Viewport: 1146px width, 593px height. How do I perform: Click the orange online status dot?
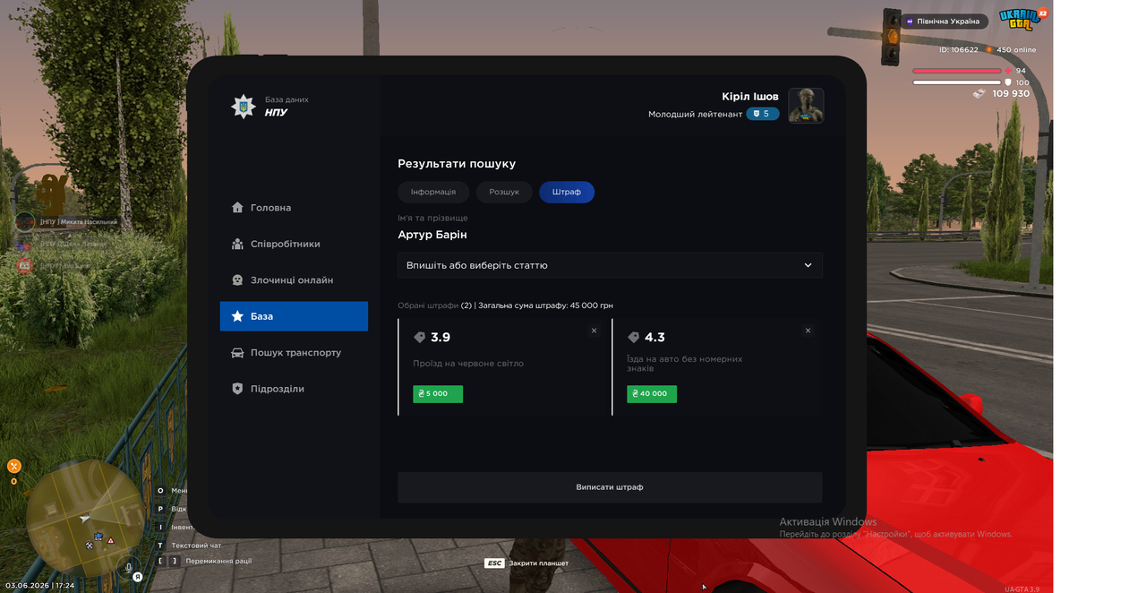click(989, 50)
